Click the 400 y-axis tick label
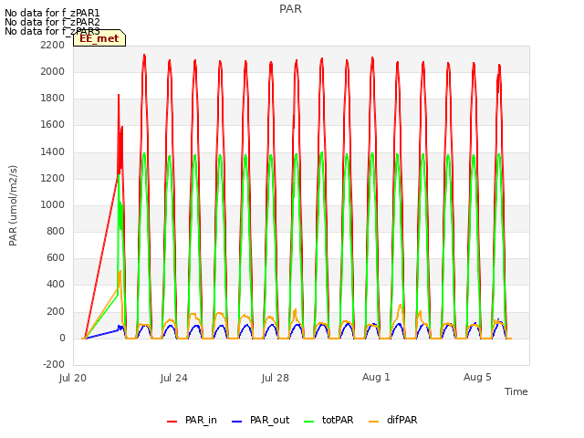The image size is (584, 438). pyautogui.click(x=56, y=285)
